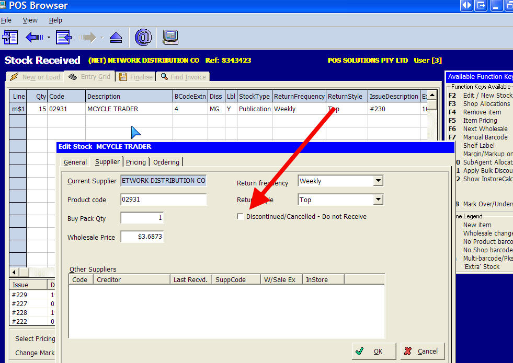Switch to New or Load tab

35,77
